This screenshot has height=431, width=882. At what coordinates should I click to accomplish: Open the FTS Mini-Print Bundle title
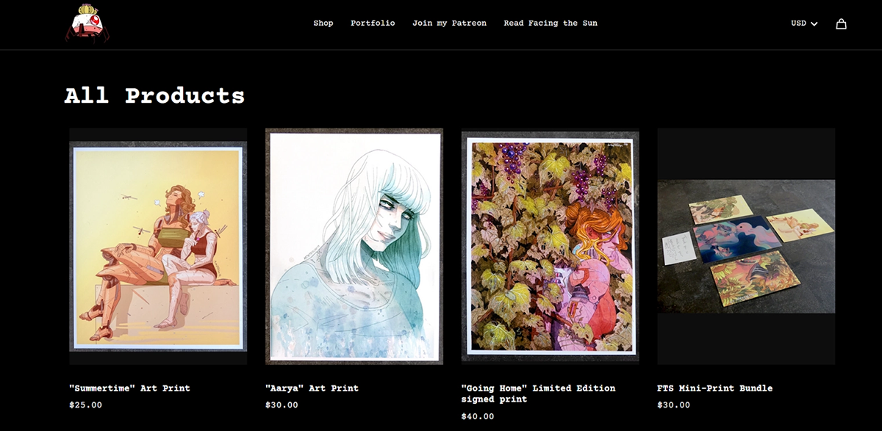(x=714, y=388)
